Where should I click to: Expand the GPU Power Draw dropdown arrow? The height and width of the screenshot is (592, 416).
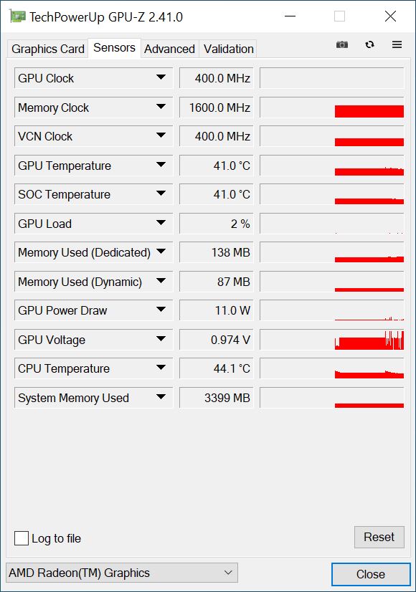point(161,310)
